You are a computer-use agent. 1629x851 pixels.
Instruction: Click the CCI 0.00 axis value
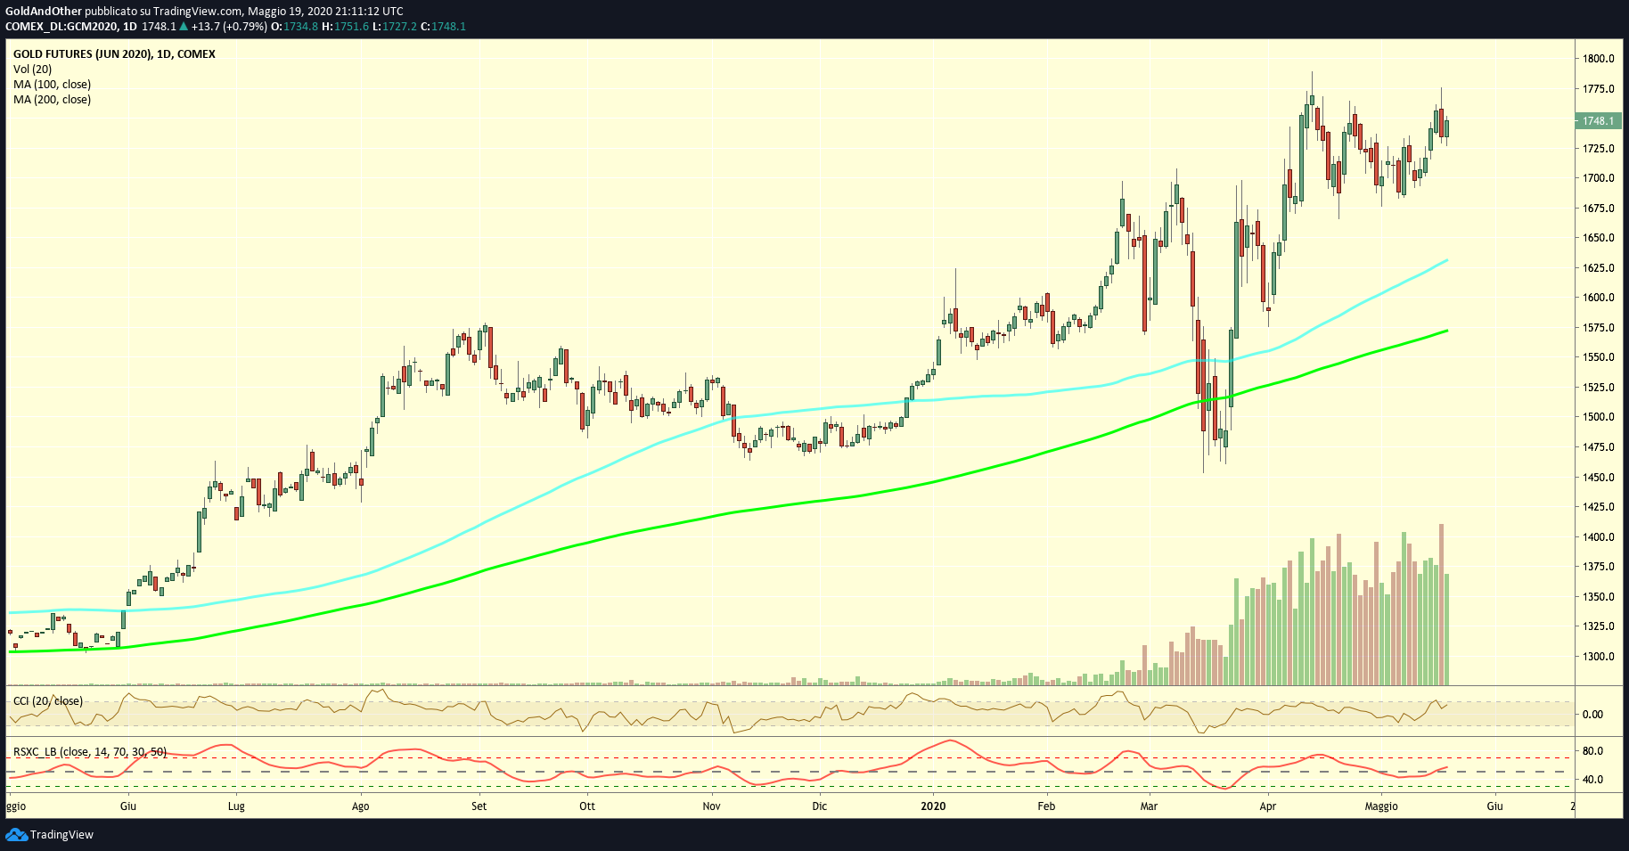(1592, 715)
